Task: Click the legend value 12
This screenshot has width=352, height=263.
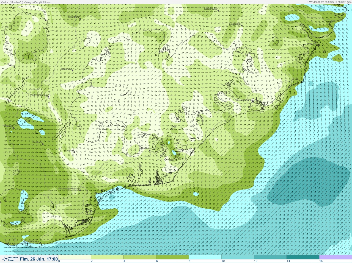Action: click(255, 261)
